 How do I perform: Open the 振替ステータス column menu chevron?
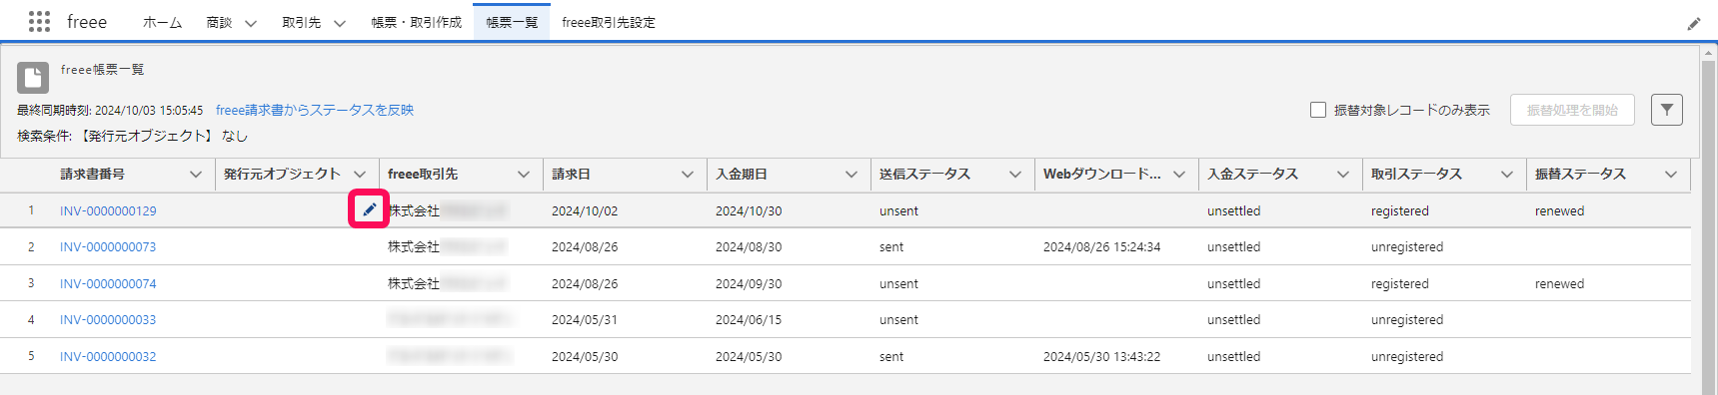pos(1671,175)
